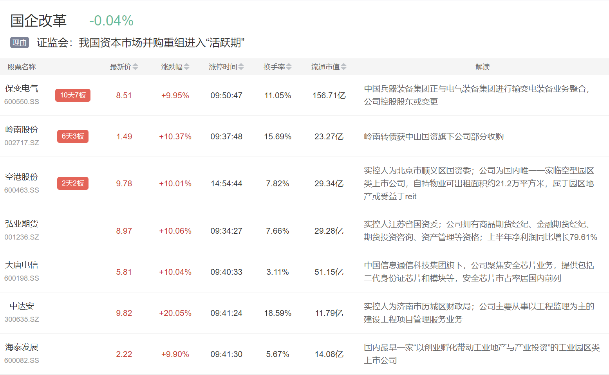The height and width of the screenshot is (375, 609).
Task: Click the 换手率 column header label
Action: coord(274,67)
